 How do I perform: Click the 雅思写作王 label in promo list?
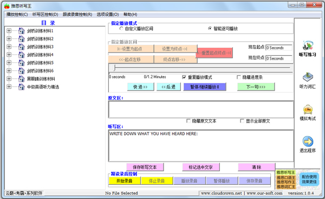(x=286, y=182)
